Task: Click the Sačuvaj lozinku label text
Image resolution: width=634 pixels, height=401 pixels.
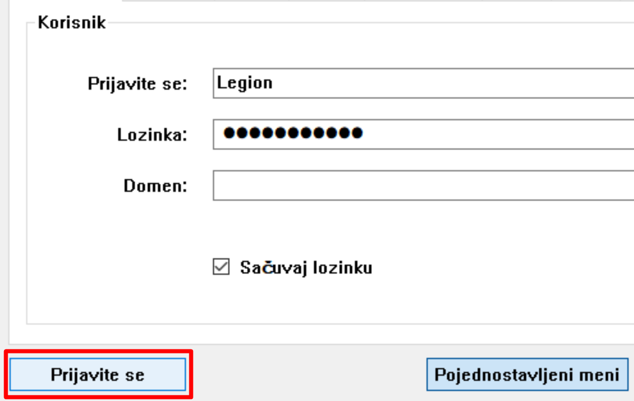Action: [306, 268]
